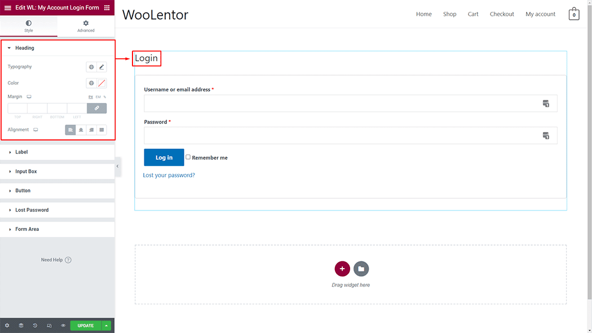Open the heading Color swatch picker

coord(101,84)
